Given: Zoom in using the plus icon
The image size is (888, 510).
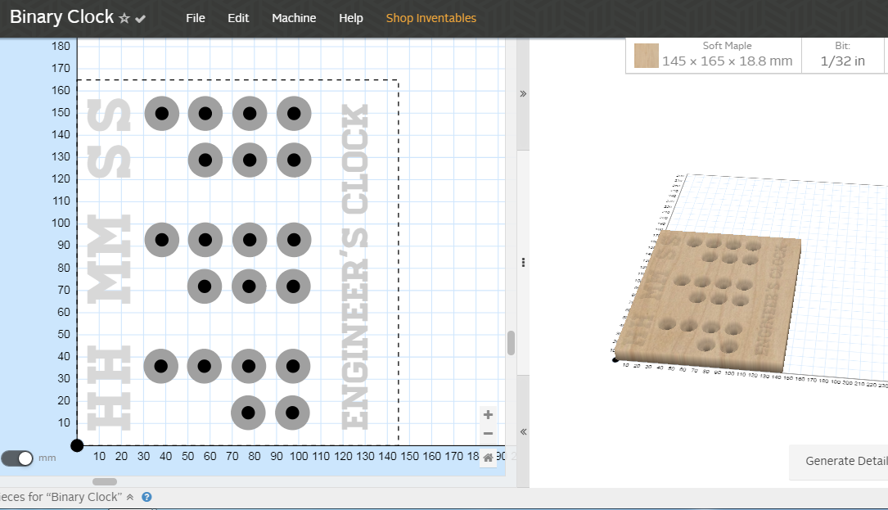Looking at the screenshot, I should click(487, 414).
